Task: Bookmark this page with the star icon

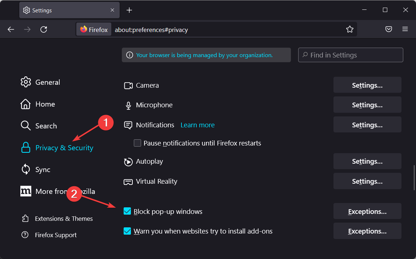Action: click(350, 29)
